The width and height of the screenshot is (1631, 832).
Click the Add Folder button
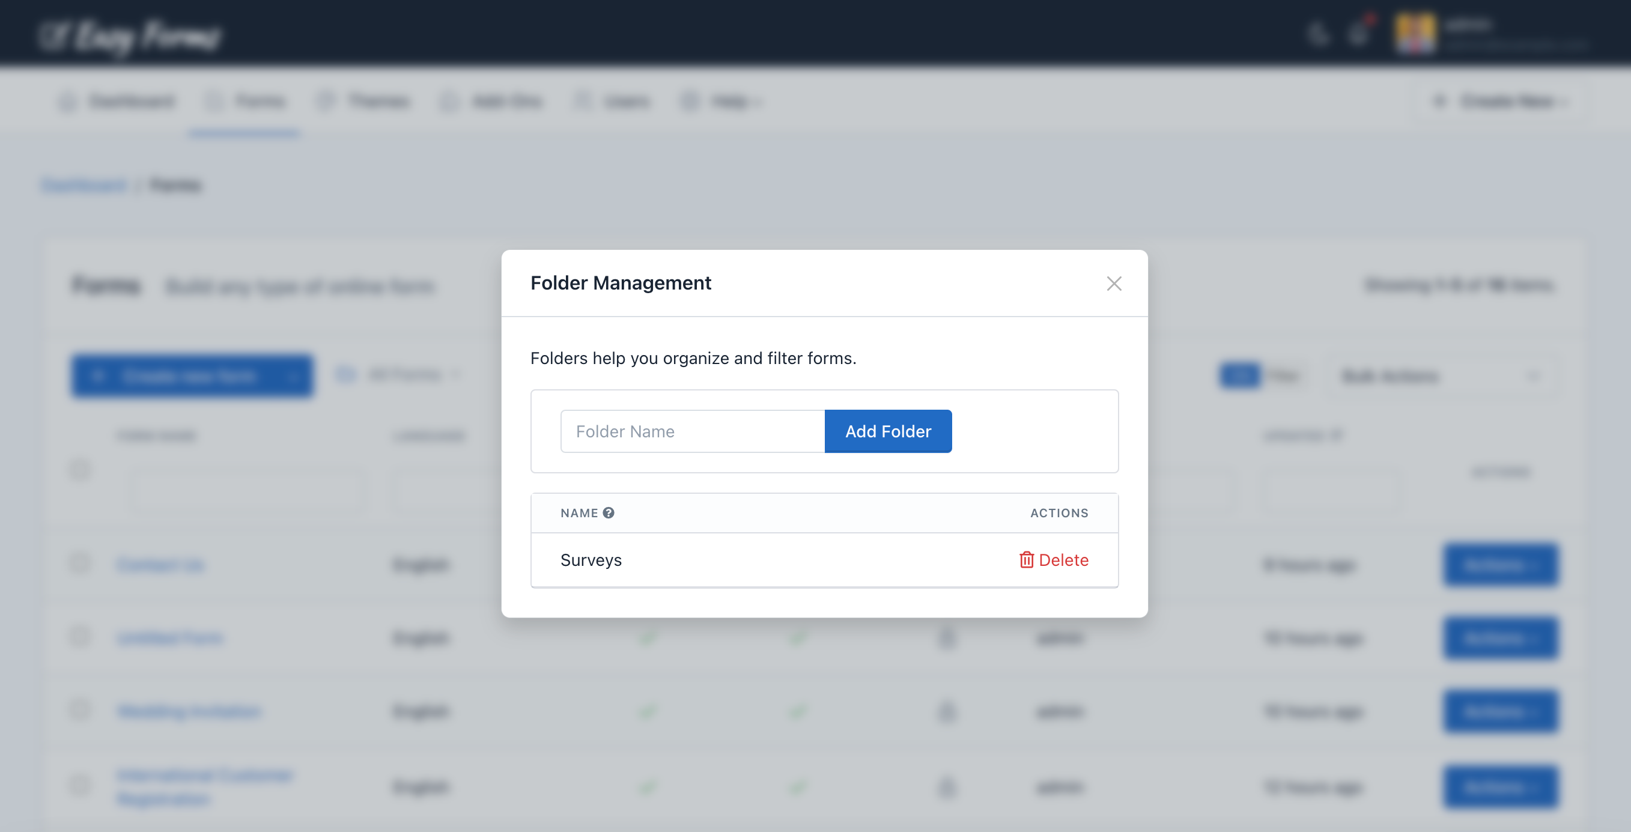pyautogui.click(x=888, y=431)
